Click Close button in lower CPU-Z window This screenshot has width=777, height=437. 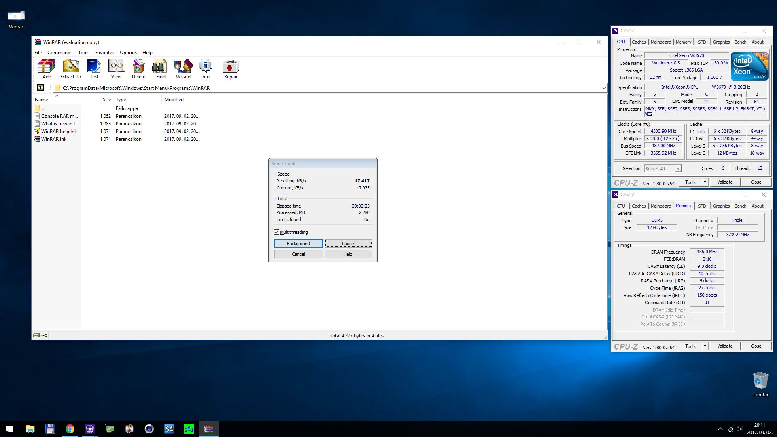(756, 346)
